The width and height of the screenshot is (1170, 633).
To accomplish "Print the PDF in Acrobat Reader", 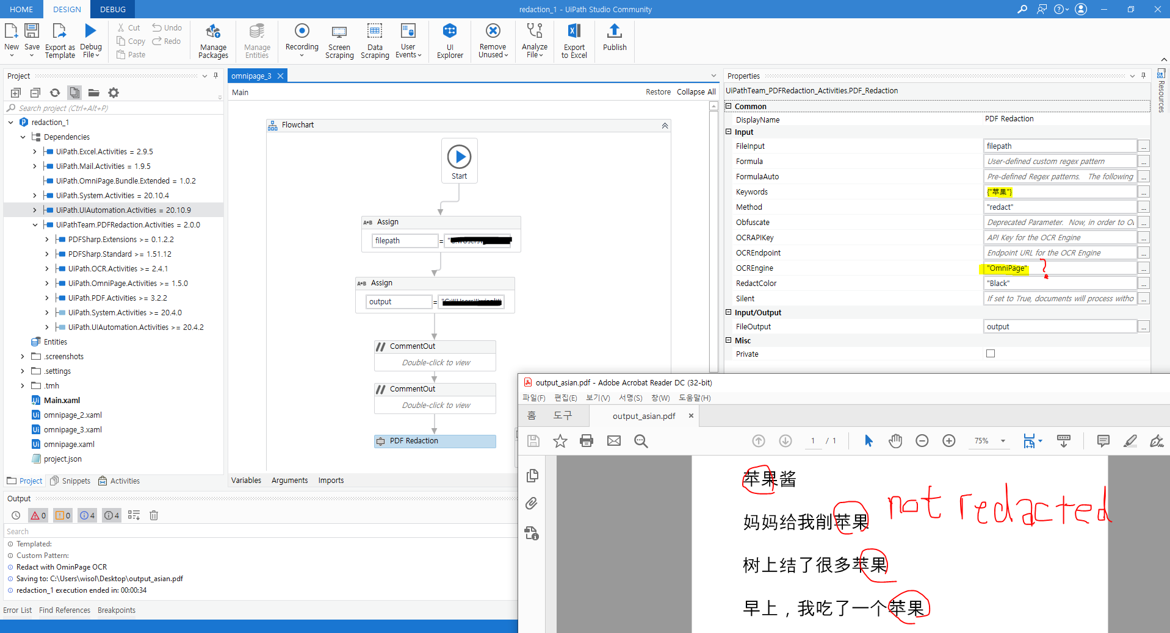I will click(x=587, y=441).
